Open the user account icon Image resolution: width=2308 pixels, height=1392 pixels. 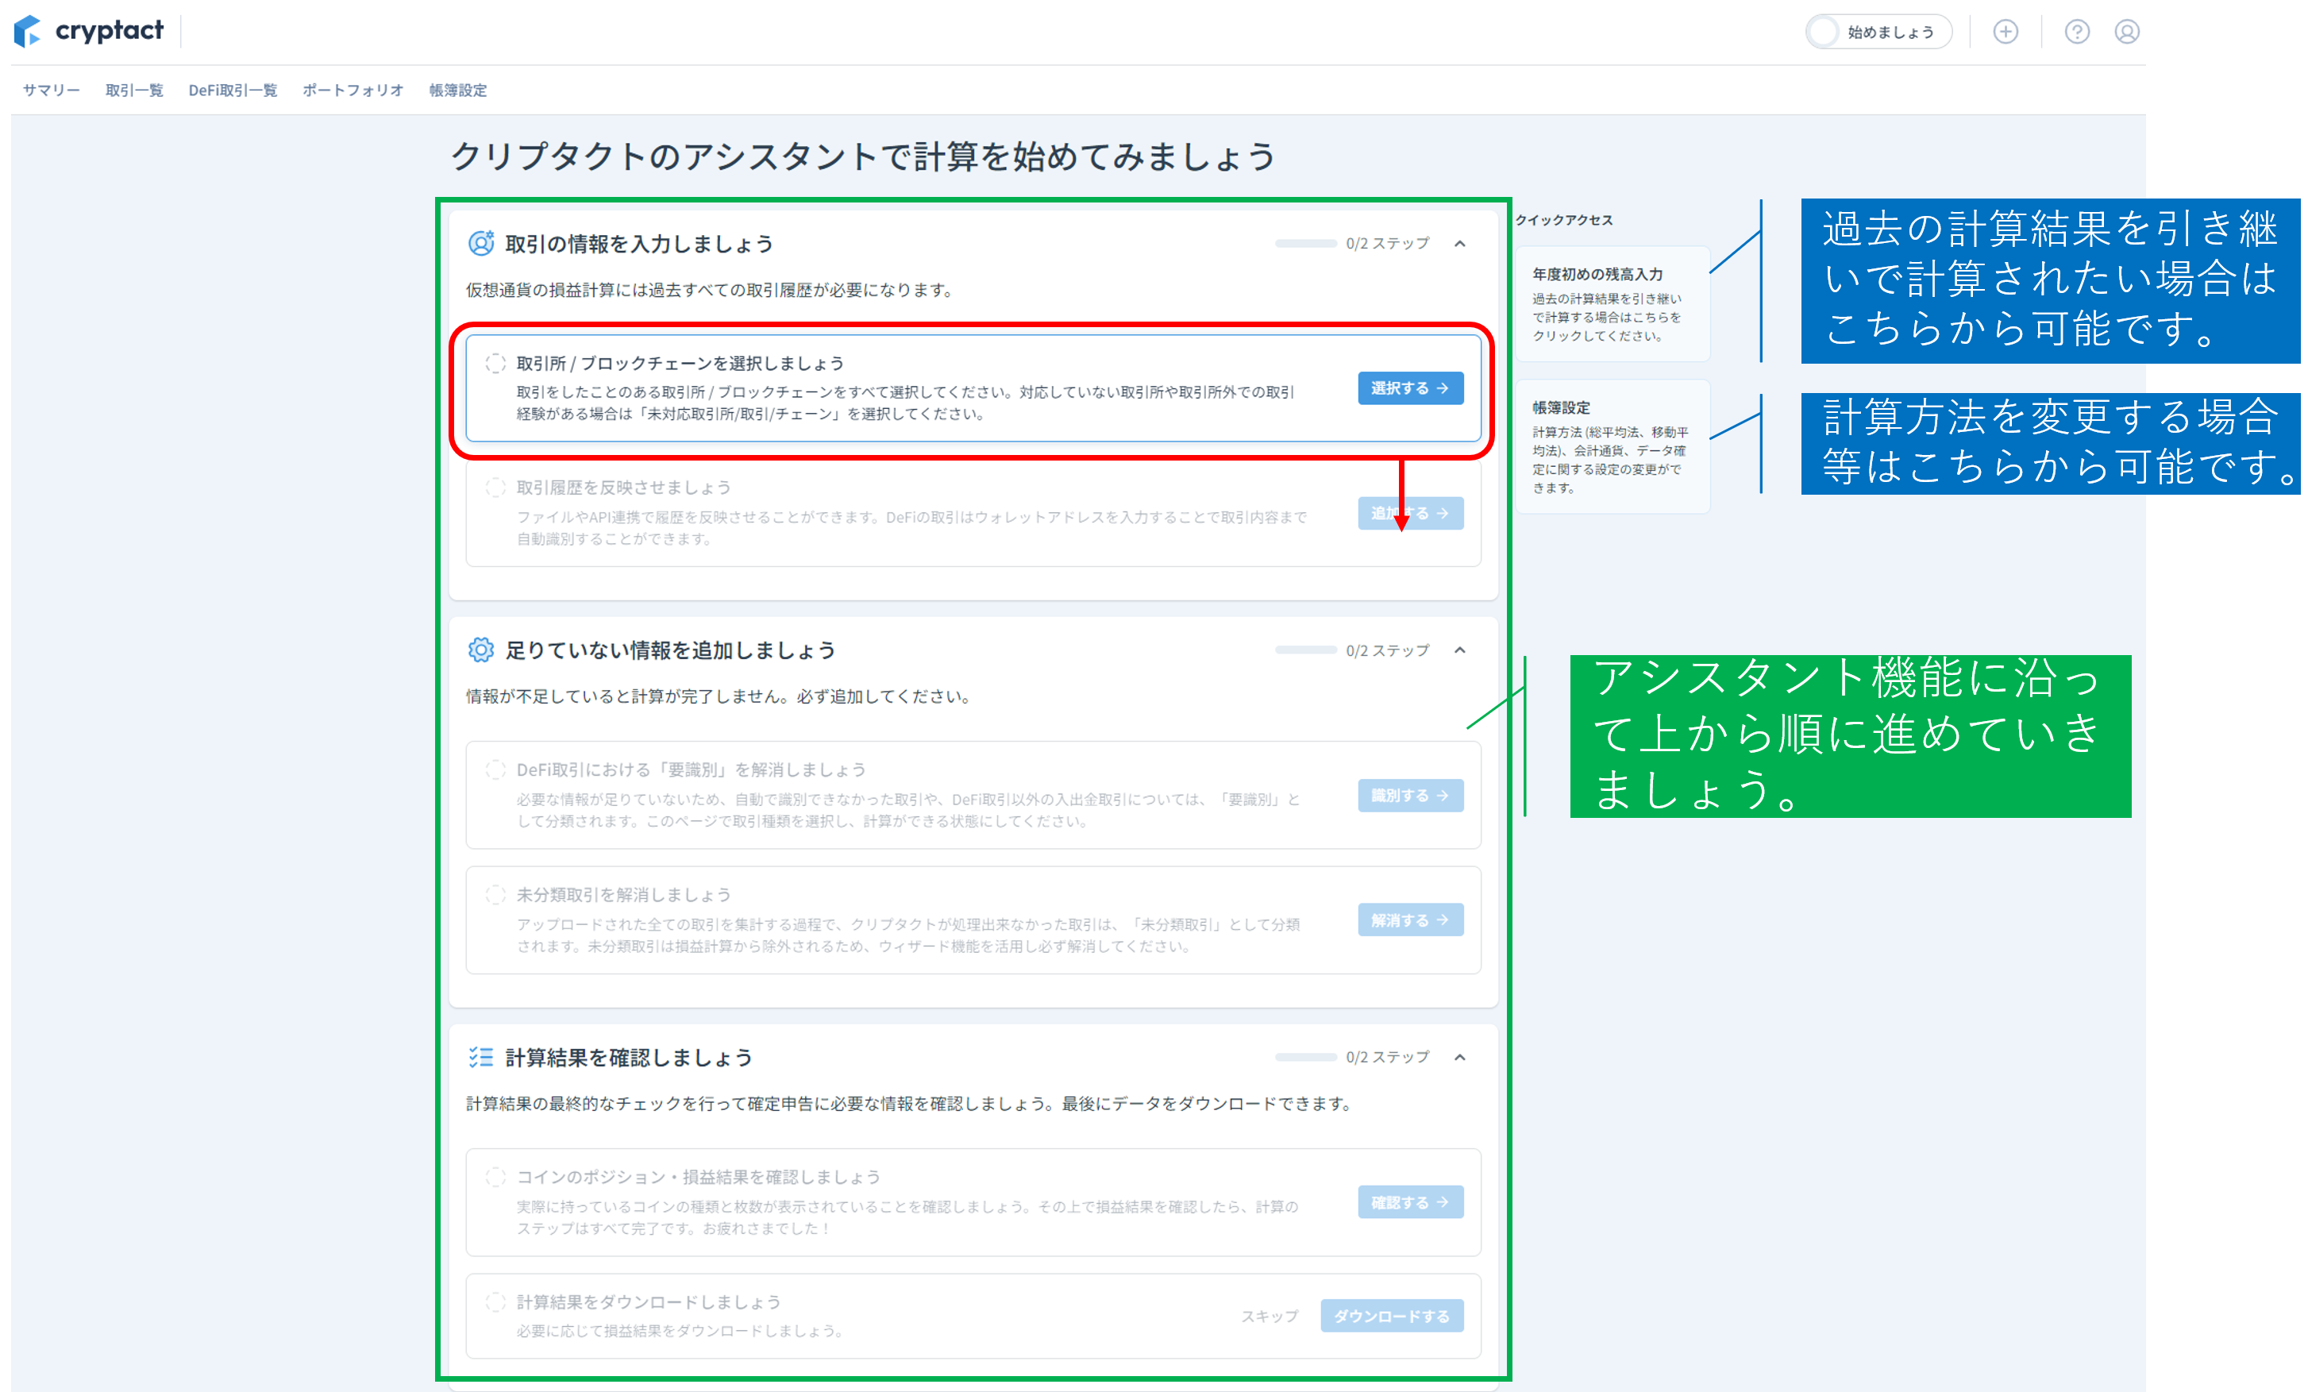click(x=2126, y=32)
